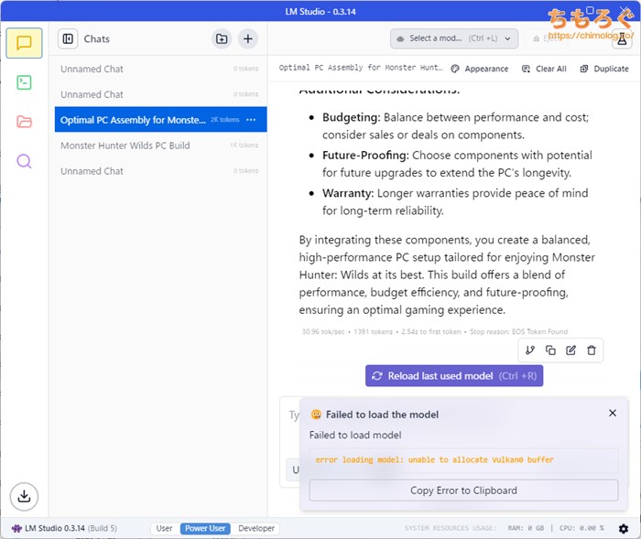Collapse the Chats sidebar panel
Image resolution: width=641 pixels, height=539 pixels.
(x=68, y=38)
